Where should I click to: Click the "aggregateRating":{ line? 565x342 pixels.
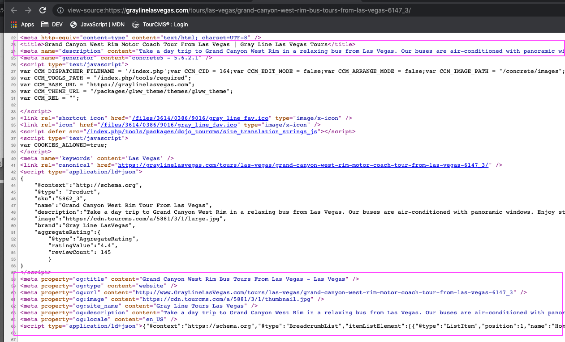click(67, 232)
